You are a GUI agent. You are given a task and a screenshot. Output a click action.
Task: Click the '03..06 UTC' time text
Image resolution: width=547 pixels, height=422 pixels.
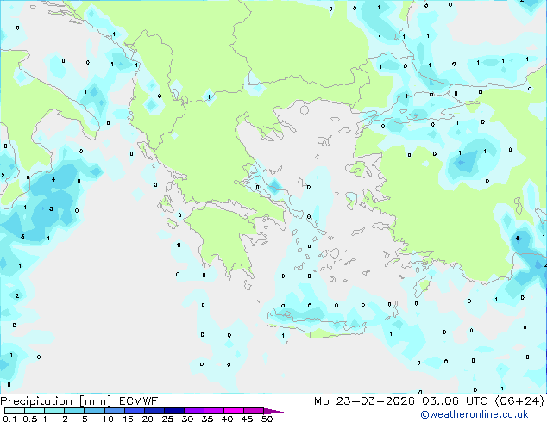coord(455,401)
